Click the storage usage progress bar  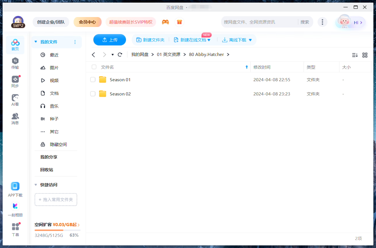point(57,230)
